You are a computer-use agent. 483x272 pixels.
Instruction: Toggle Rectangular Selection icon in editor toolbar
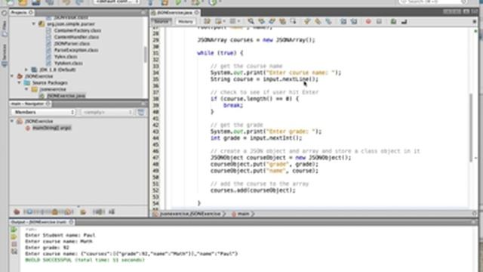click(293, 21)
